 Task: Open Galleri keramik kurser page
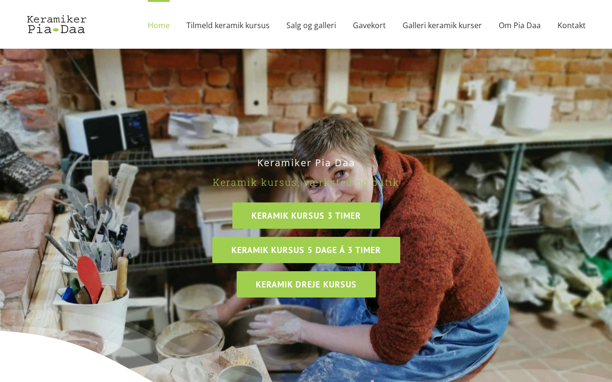(x=442, y=25)
